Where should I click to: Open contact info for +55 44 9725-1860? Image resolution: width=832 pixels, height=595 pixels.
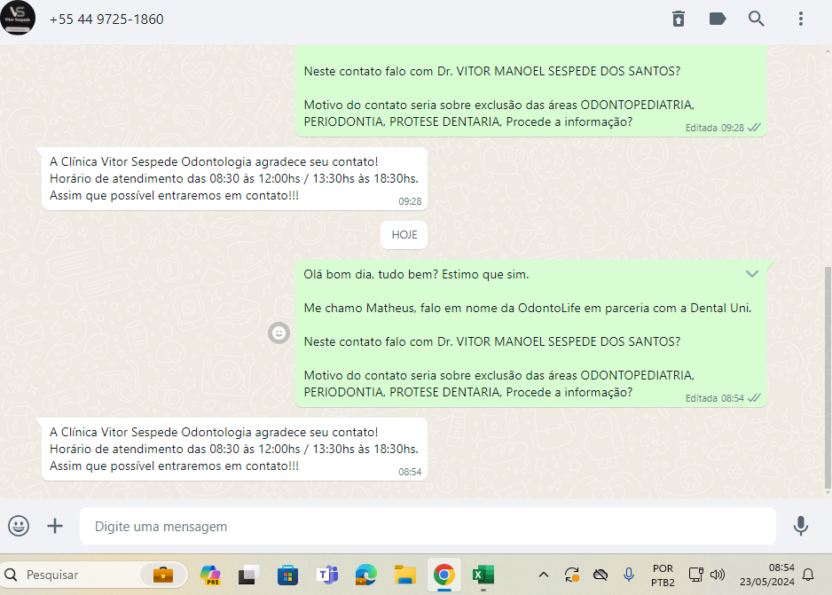(x=106, y=19)
